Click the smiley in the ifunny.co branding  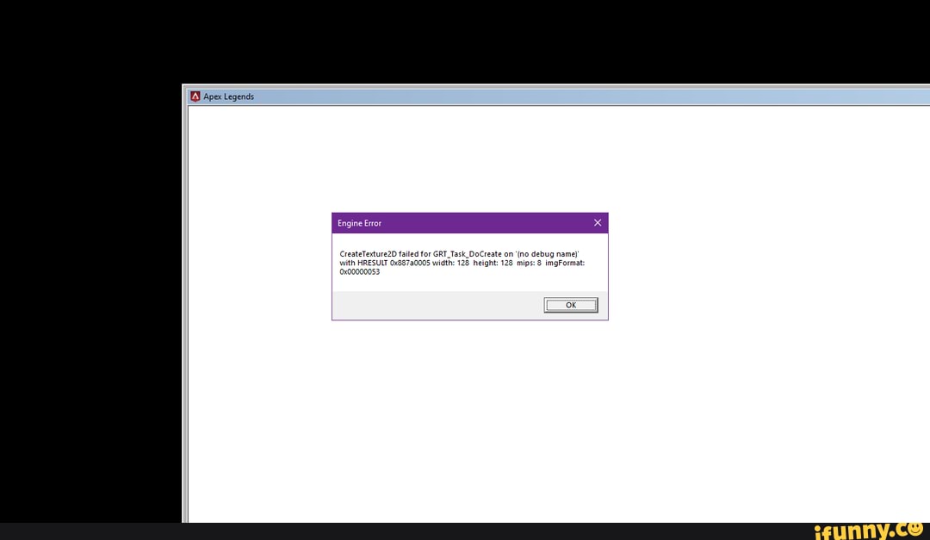[x=914, y=529]
